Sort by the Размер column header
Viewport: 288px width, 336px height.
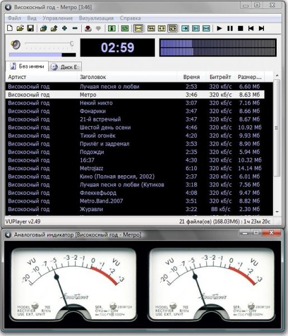click(x=249, y=77)
